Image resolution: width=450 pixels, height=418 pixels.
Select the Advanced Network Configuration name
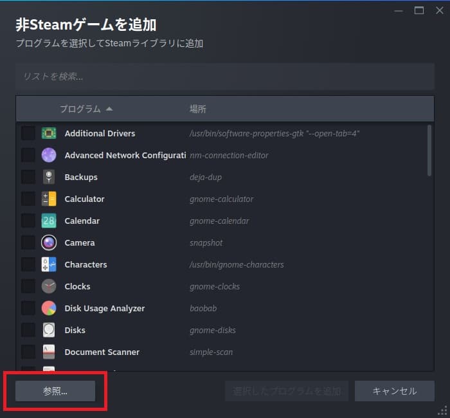click(125, 156)
